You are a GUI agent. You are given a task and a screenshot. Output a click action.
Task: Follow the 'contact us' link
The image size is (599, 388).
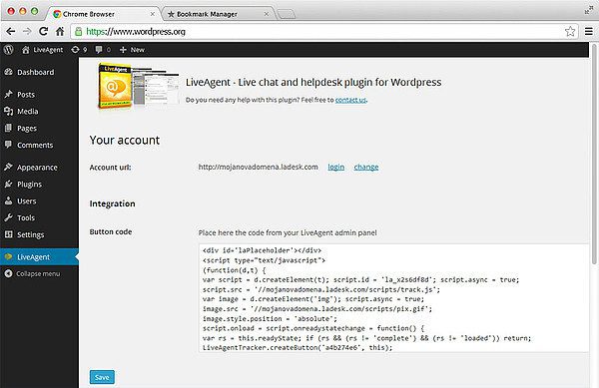[350, 100]
